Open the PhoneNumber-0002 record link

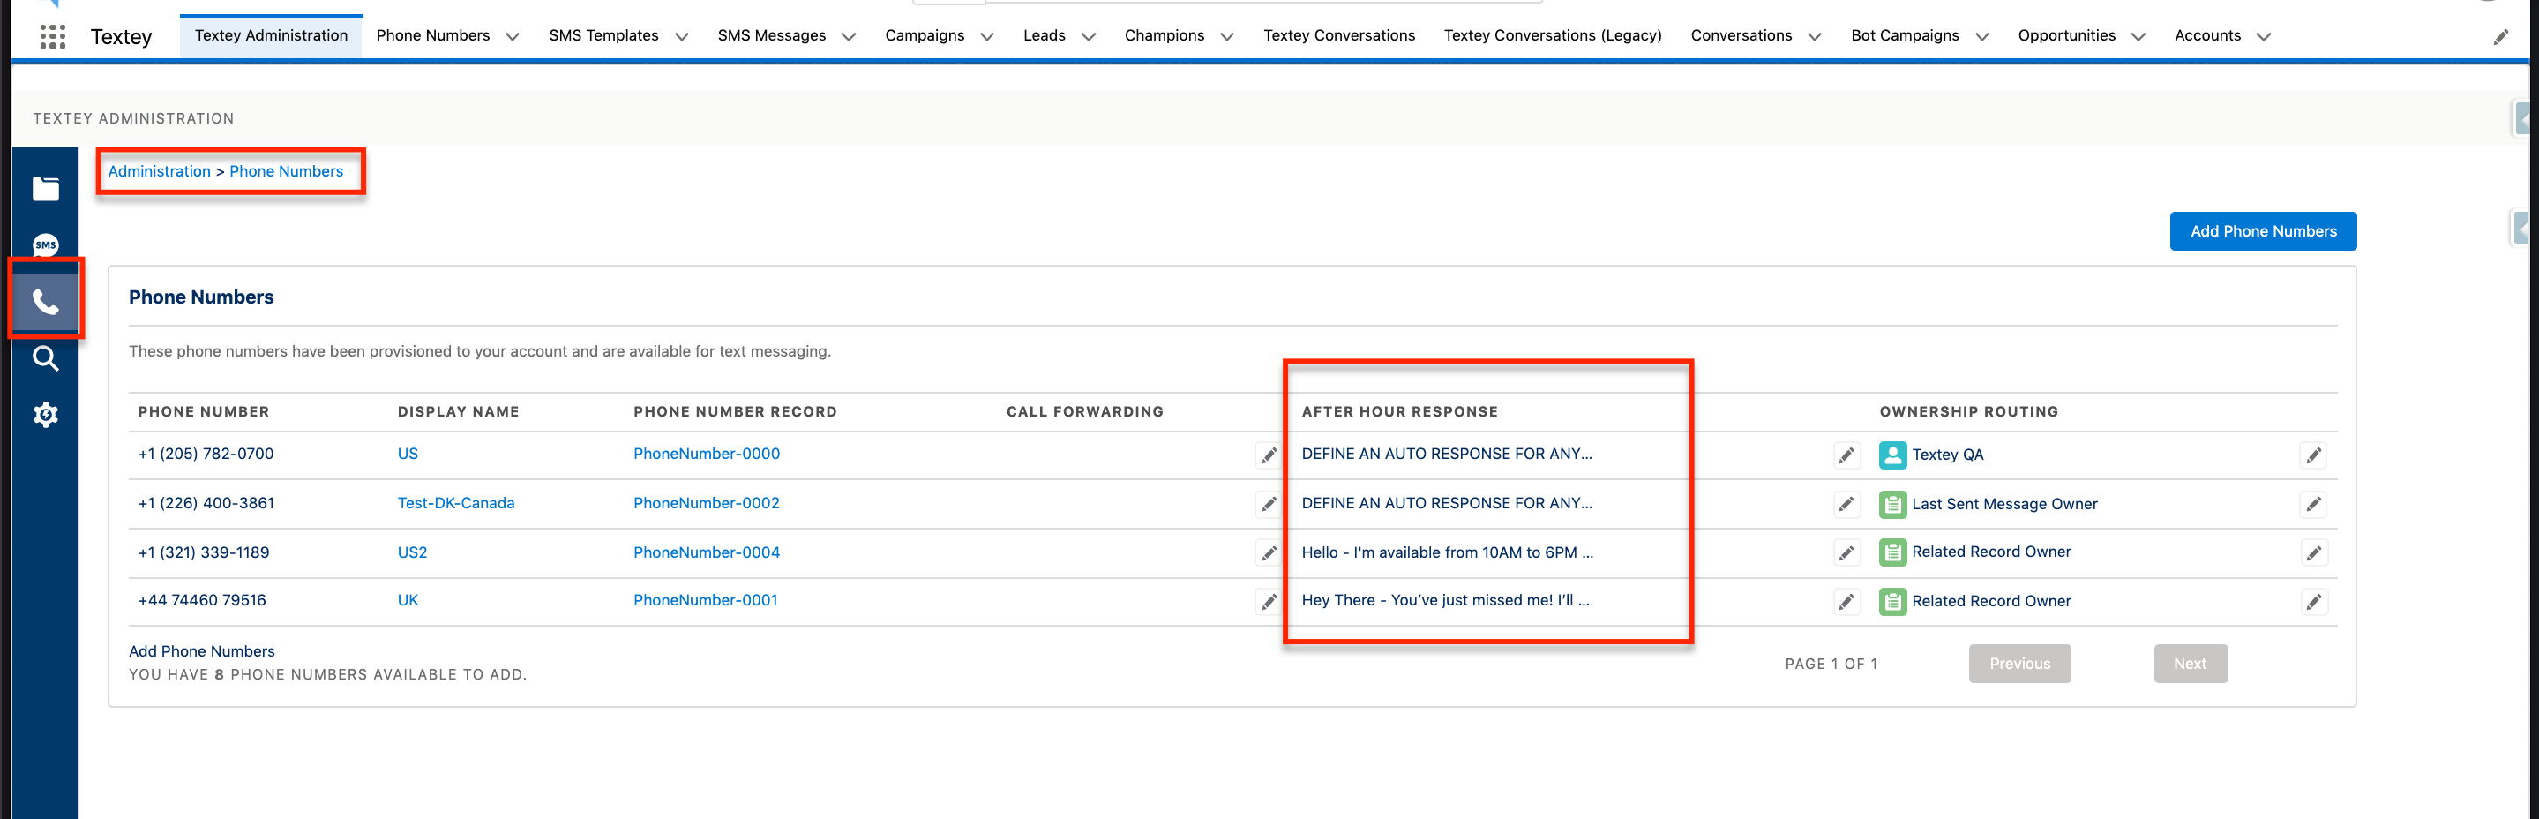[706, 503]
